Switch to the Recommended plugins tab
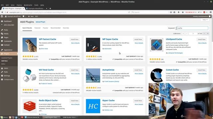 point(56,28)
